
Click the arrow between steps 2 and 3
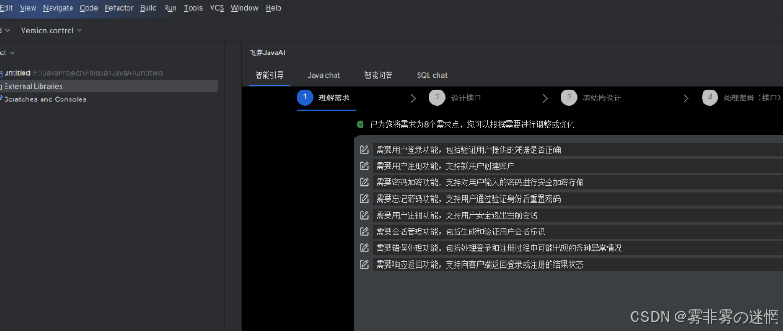coord(545,99)
